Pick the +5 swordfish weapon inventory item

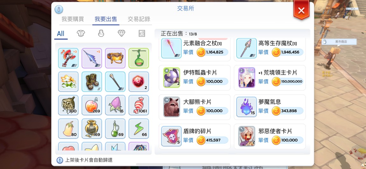coord(92,58)
